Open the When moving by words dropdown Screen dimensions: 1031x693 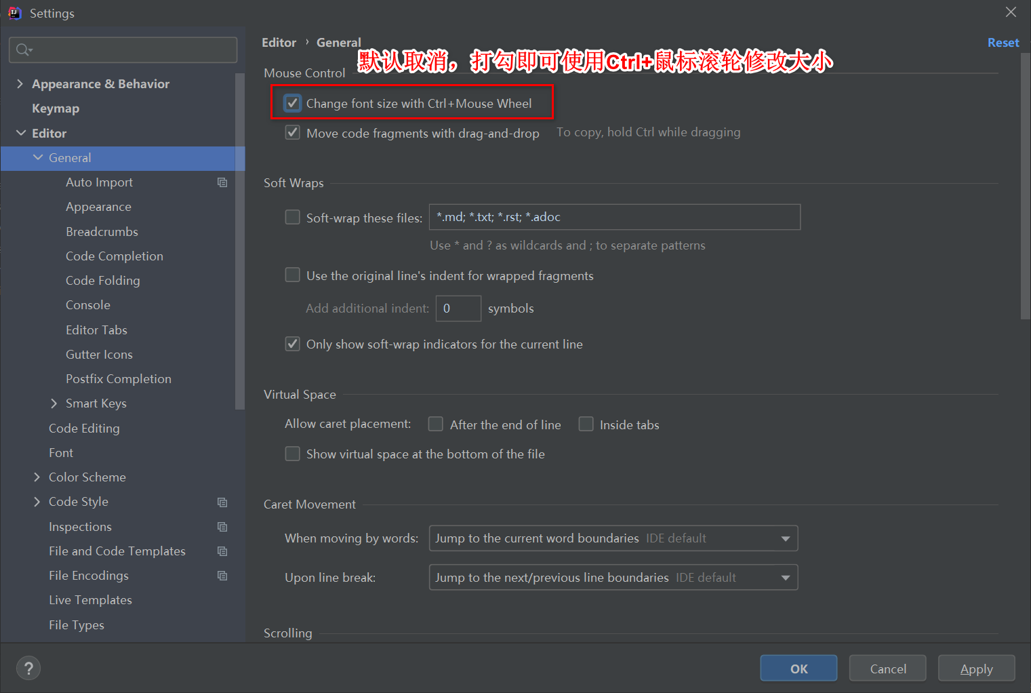[x=784, y=538]
